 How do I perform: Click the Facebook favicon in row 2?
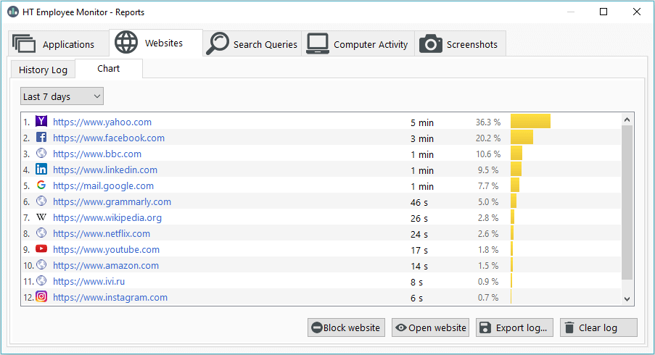(x=41, y=137)
